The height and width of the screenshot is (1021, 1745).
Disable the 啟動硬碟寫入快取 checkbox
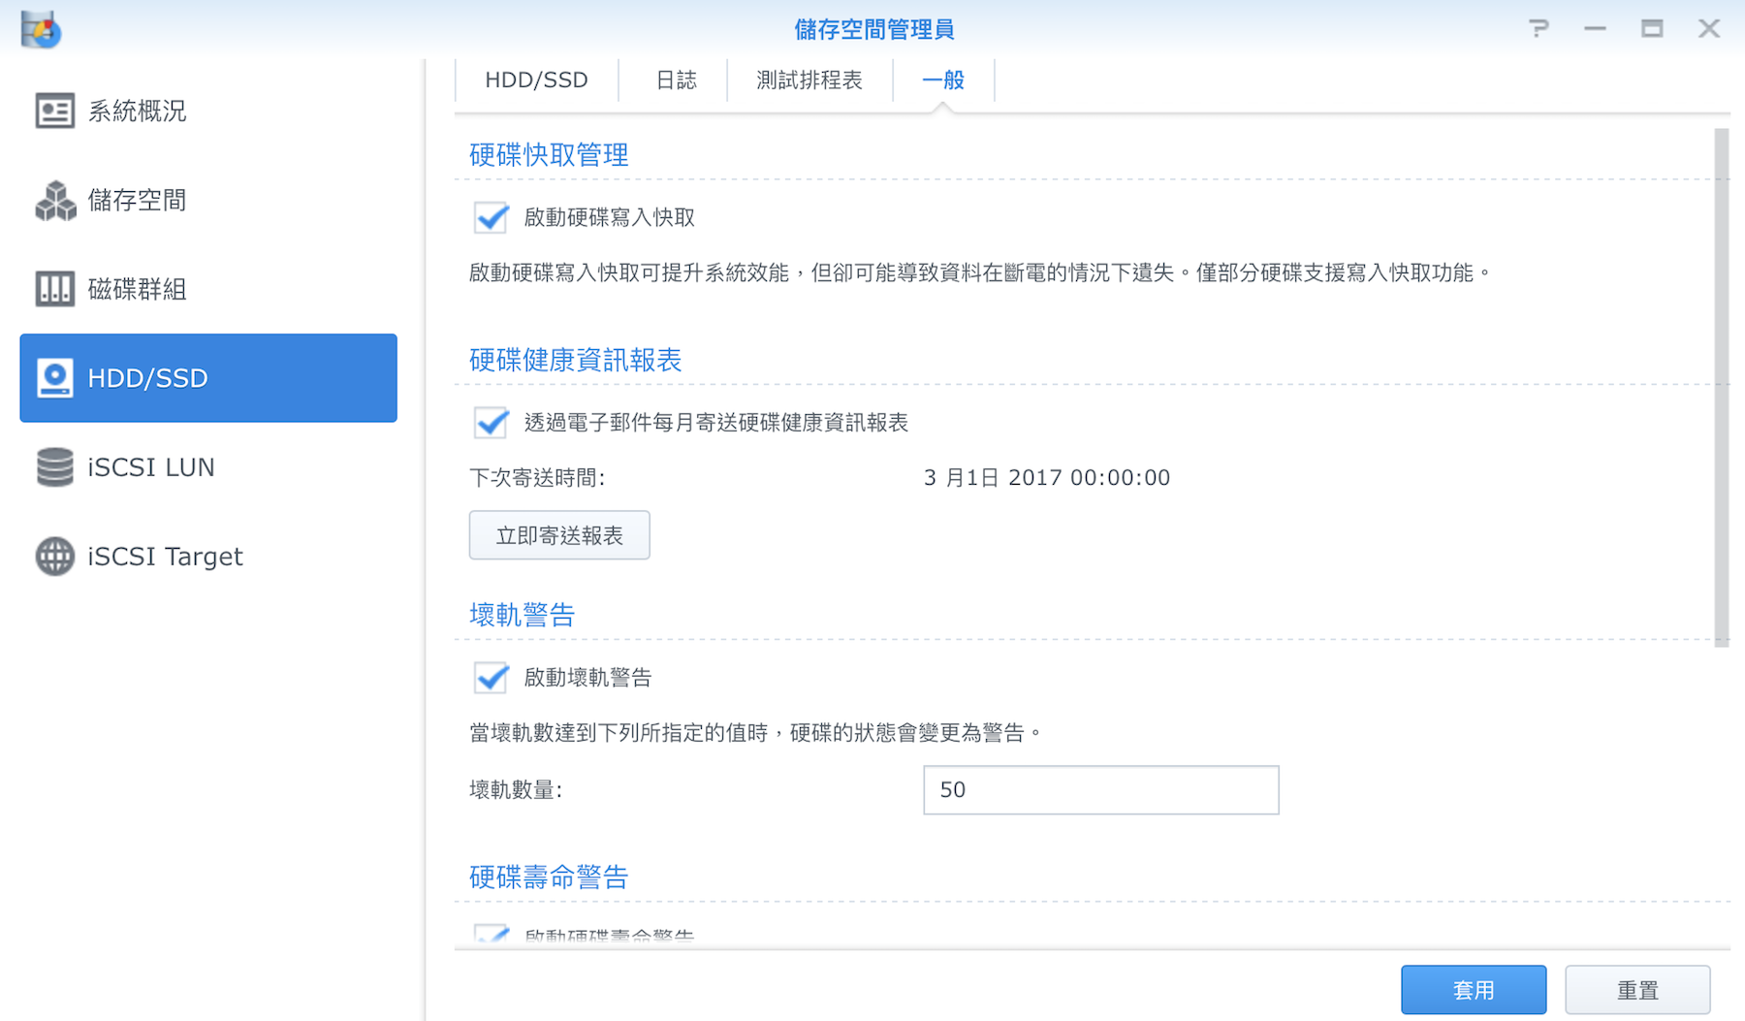[x=492, y=217]
